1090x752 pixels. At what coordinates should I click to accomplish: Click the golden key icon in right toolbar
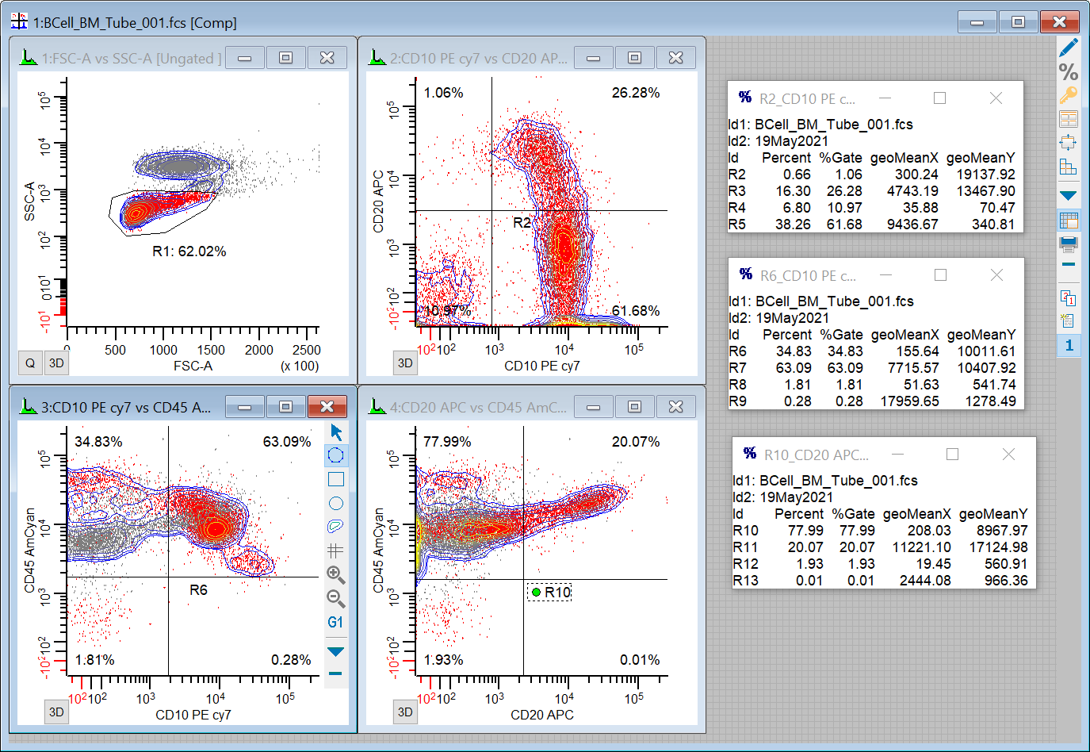coord(1069,96)
